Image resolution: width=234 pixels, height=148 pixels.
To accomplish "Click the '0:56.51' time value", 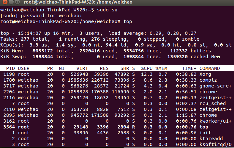I will click(x=186, y=92).
